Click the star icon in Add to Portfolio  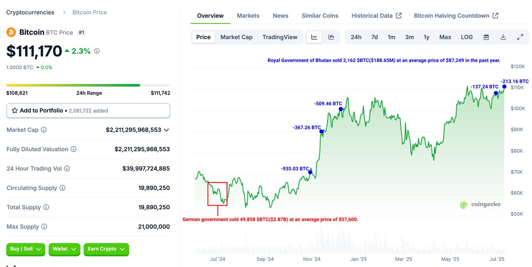click(x=15, y=110)
